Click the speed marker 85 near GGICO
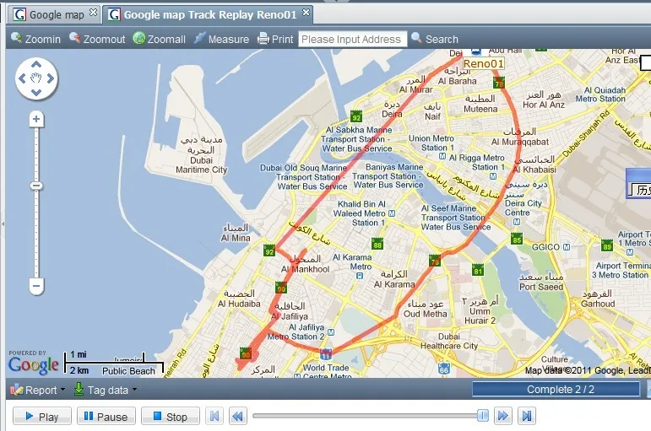 coord(517,239)
